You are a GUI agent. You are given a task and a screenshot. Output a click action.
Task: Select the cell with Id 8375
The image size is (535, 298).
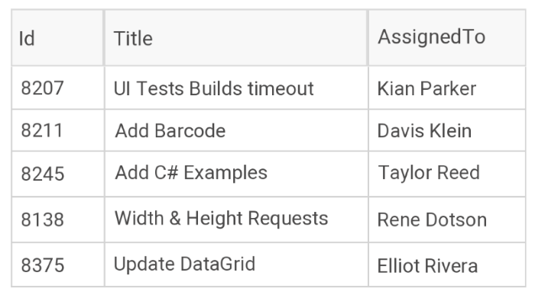58,264
